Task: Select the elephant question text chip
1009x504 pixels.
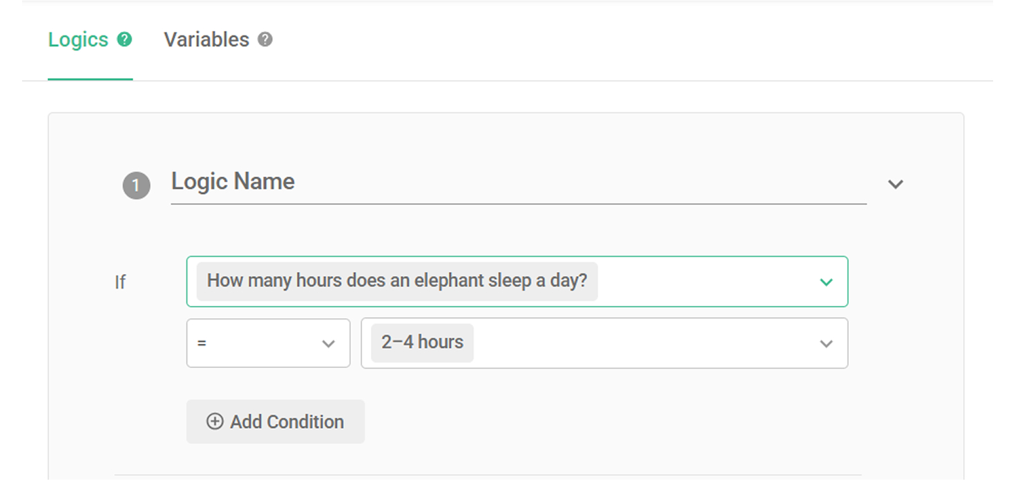Action: tap(399, 281)
